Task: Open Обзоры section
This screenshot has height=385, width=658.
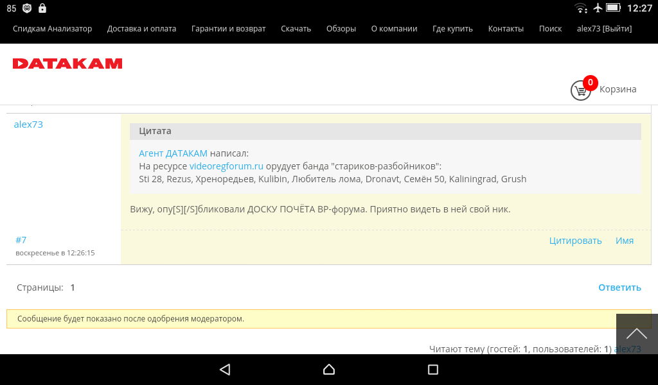Action: point(341,28)
